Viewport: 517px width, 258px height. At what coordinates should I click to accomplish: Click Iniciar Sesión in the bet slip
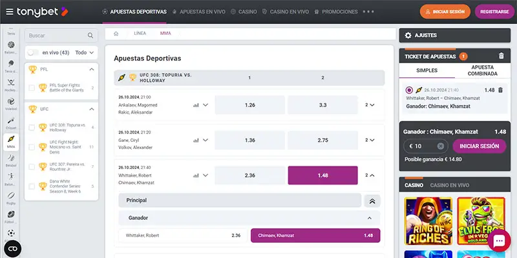coord(480,146)
